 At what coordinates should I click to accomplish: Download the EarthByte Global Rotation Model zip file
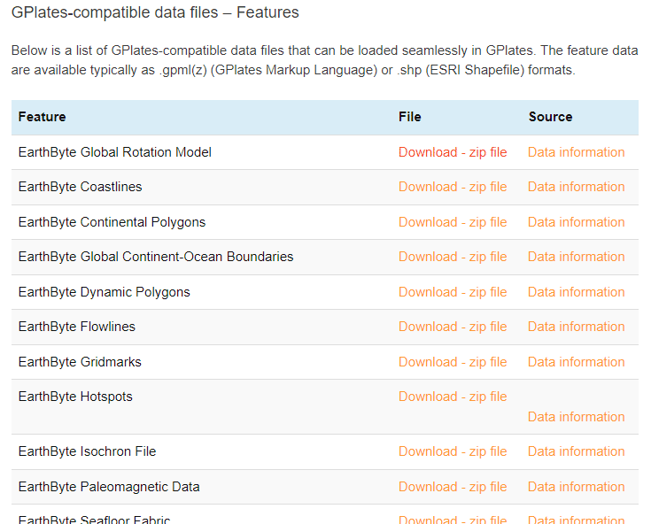453,152
